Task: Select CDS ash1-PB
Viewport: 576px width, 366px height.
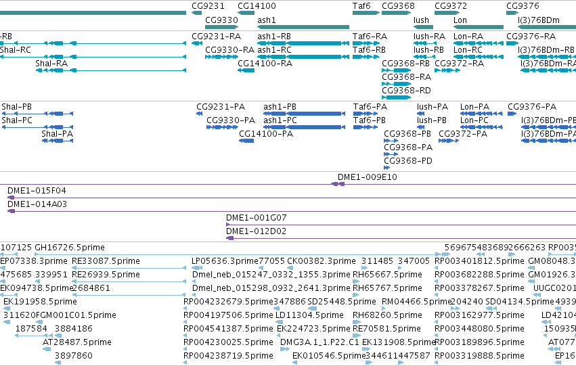Action: click(x=304, y=114)
